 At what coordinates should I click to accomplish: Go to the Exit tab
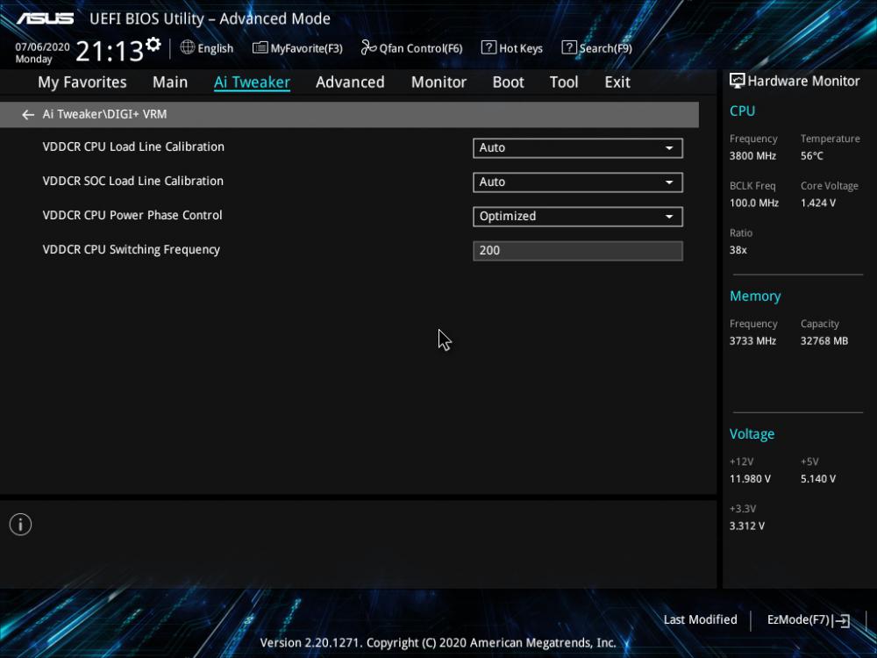(617, 82)
